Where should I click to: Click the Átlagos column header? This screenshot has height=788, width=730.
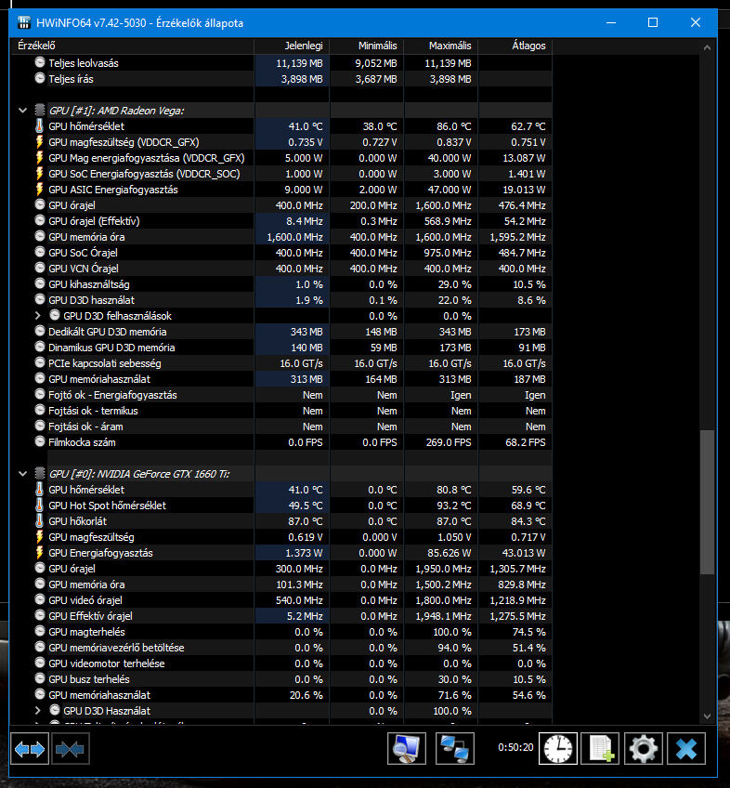click(515, 46)
